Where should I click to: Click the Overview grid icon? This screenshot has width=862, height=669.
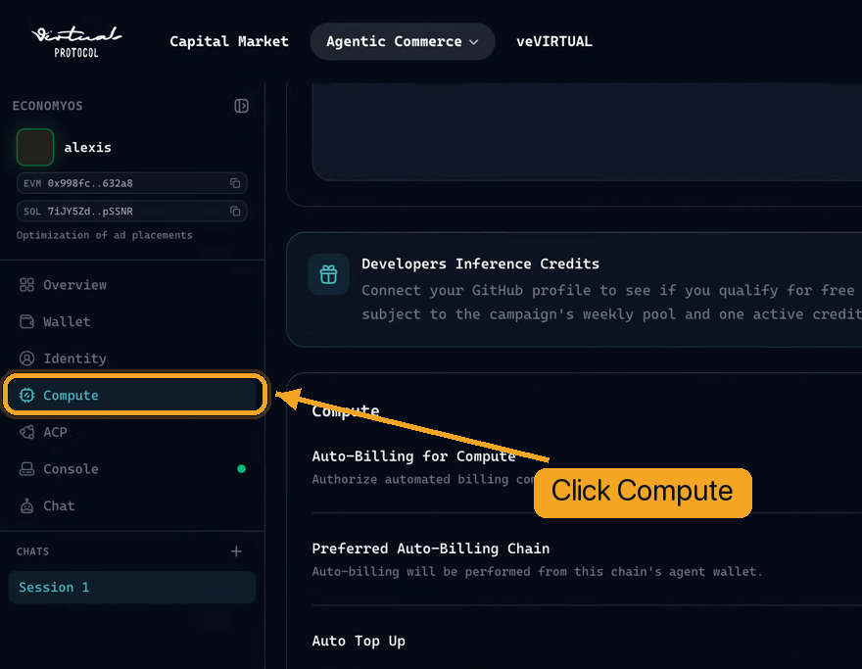pos(27,285)
